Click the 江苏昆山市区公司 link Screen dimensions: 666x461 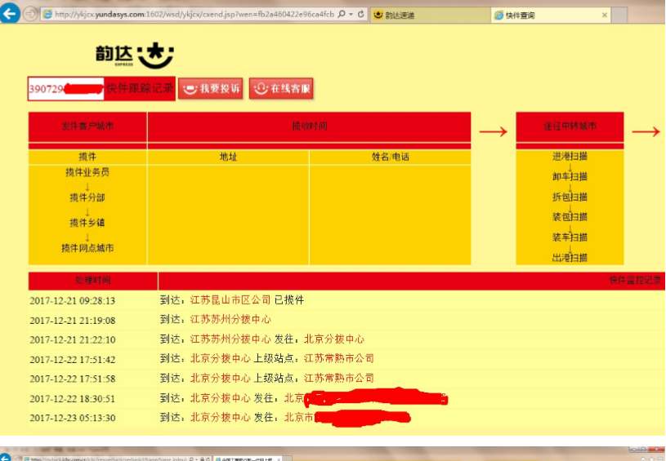pyautogui.click(x=230, y=300)
